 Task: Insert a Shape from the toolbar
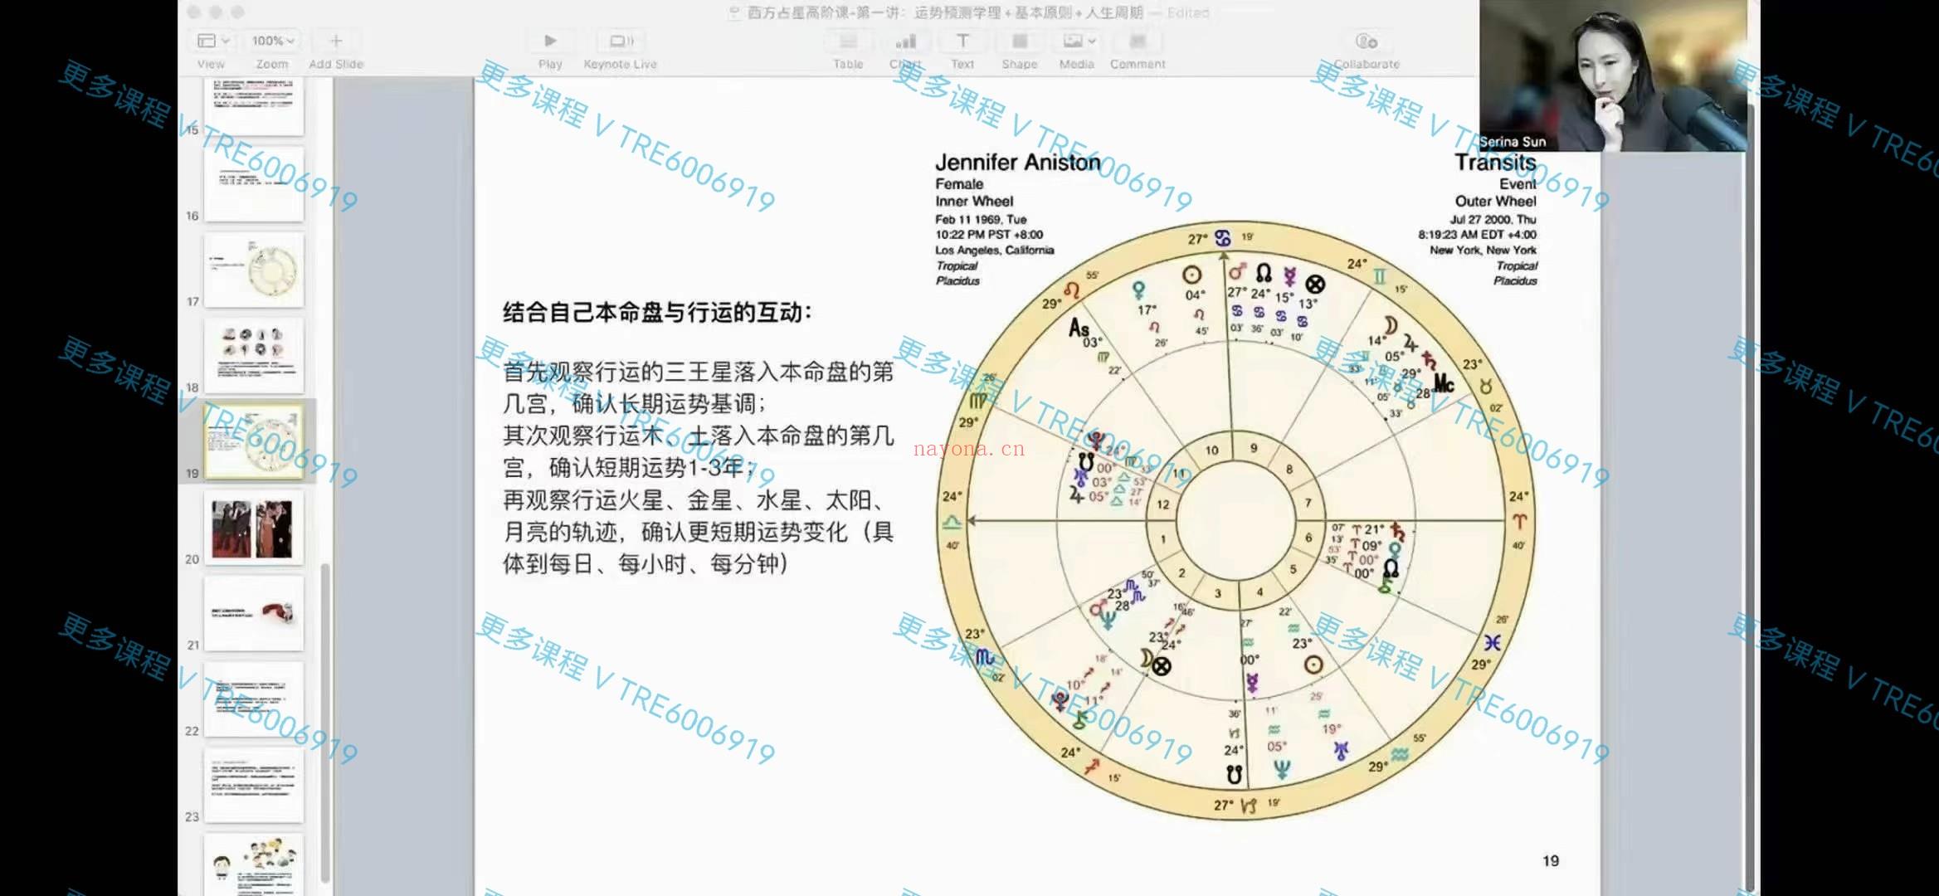[x=1020, y=41]
